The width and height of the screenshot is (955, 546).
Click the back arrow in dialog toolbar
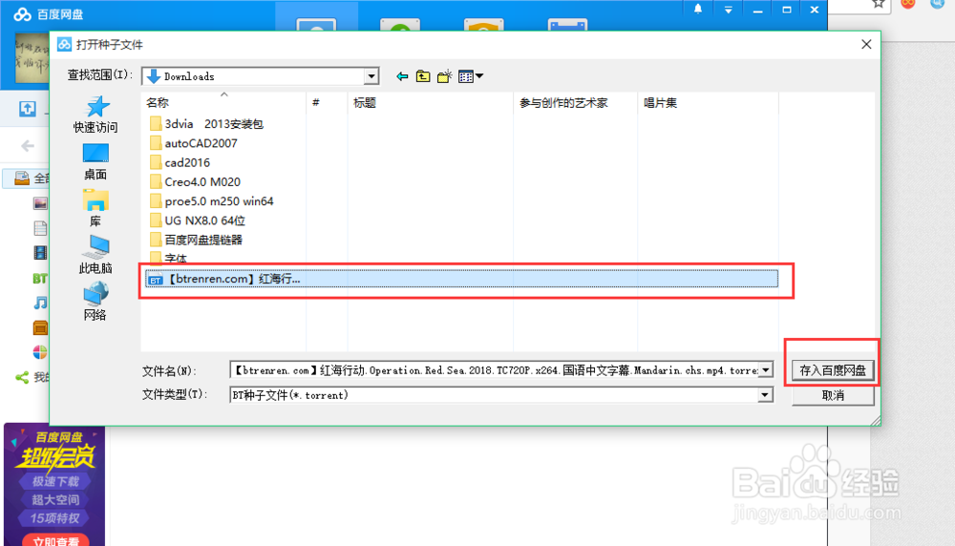click(402, 76)
